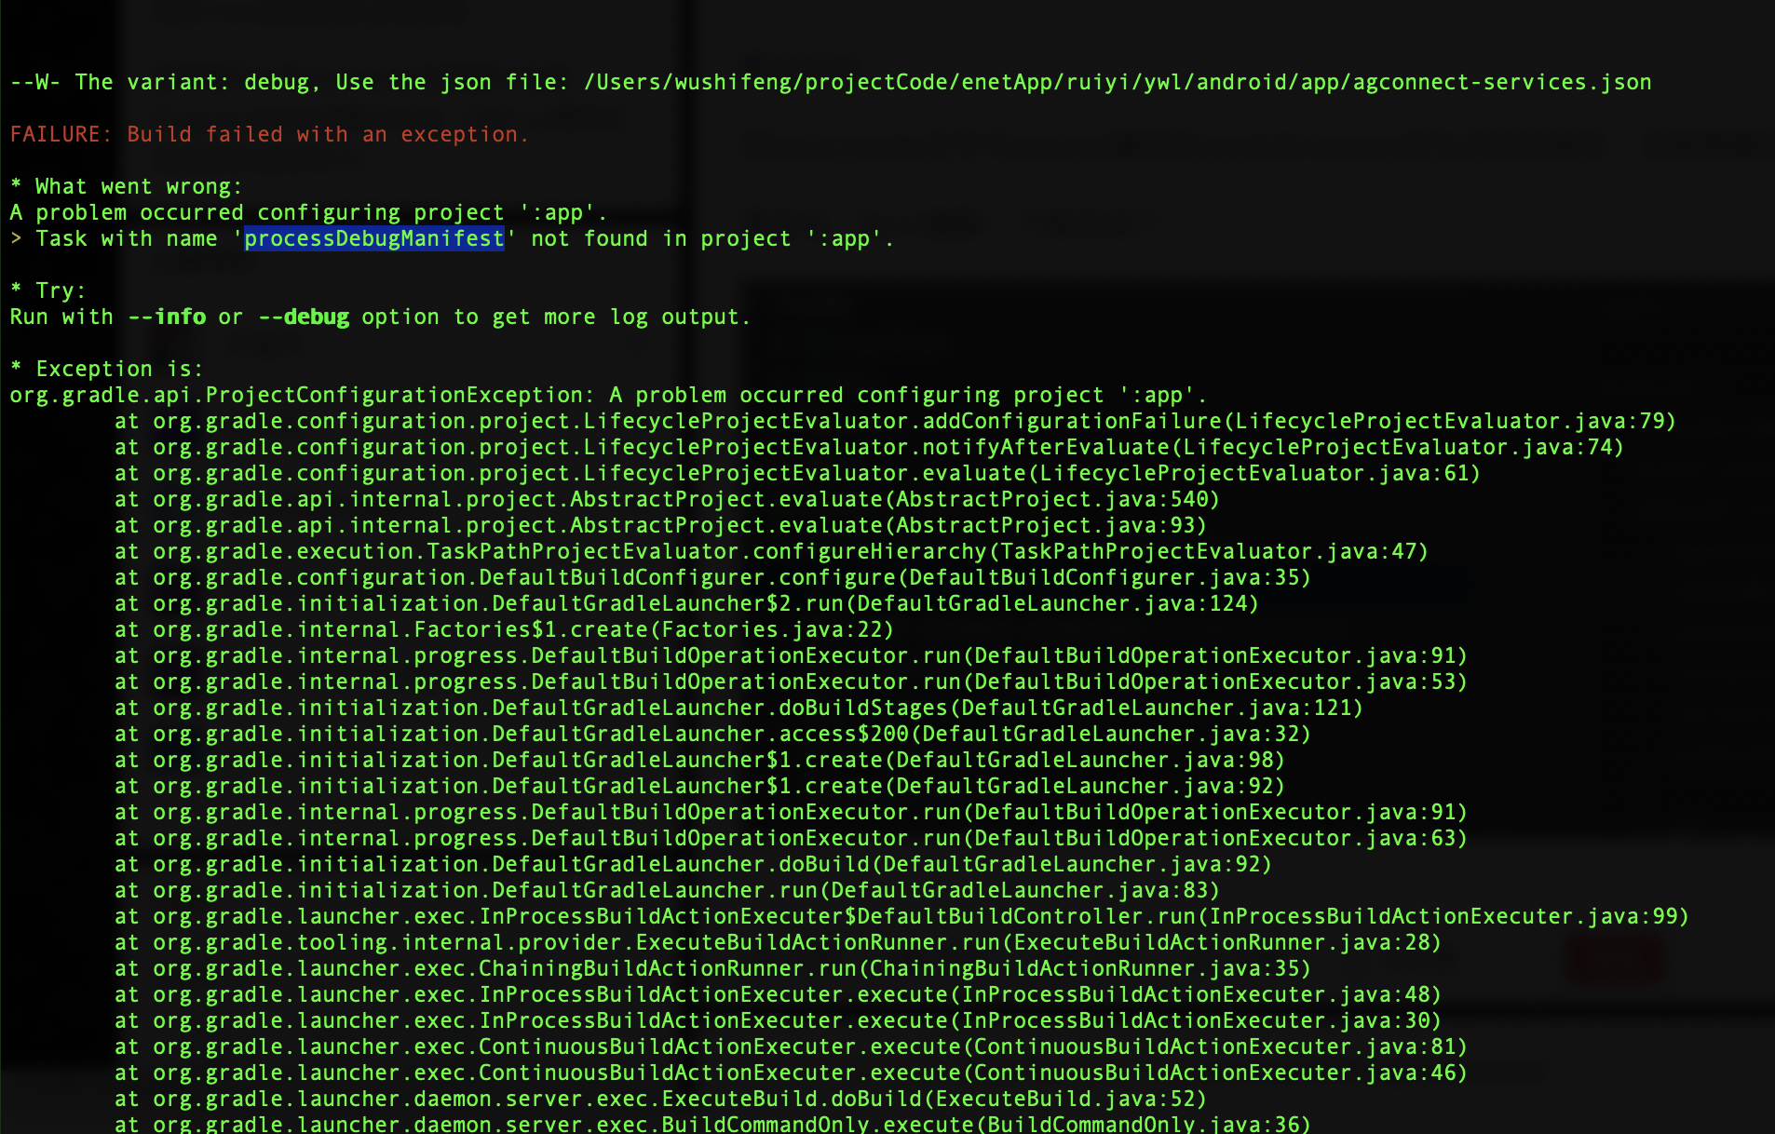
Task: Click the agconnect-services.json file path
Action: 1117,83
